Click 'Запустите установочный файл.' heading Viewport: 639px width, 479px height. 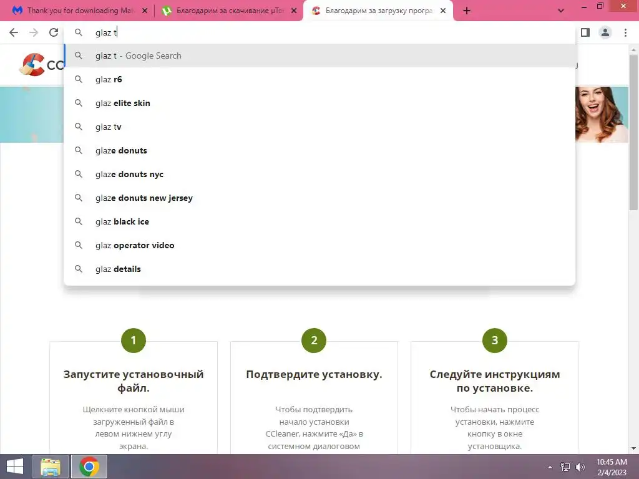pyautogui.click(x=134, y=381)
